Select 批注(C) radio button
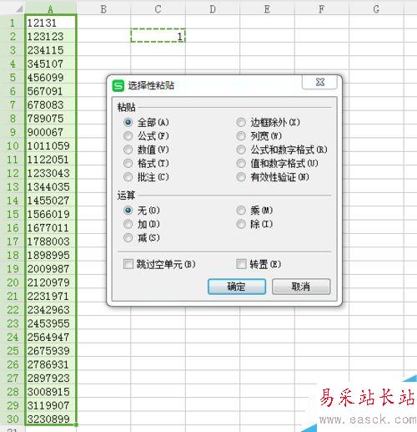This screenshot has width=417, height=432. (146, 177)
